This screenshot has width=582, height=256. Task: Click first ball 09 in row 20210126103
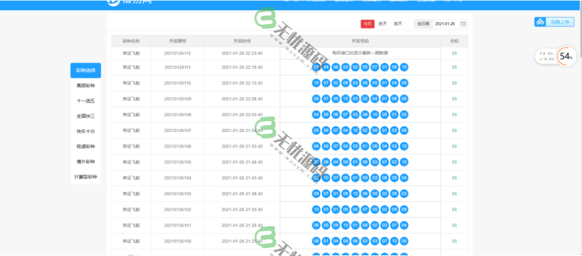click(316, 193)
